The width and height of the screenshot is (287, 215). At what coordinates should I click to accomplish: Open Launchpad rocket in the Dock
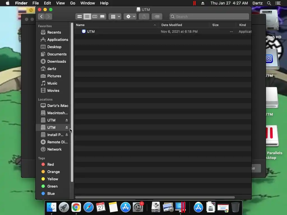pyautogui.click(x=64, y=207)
